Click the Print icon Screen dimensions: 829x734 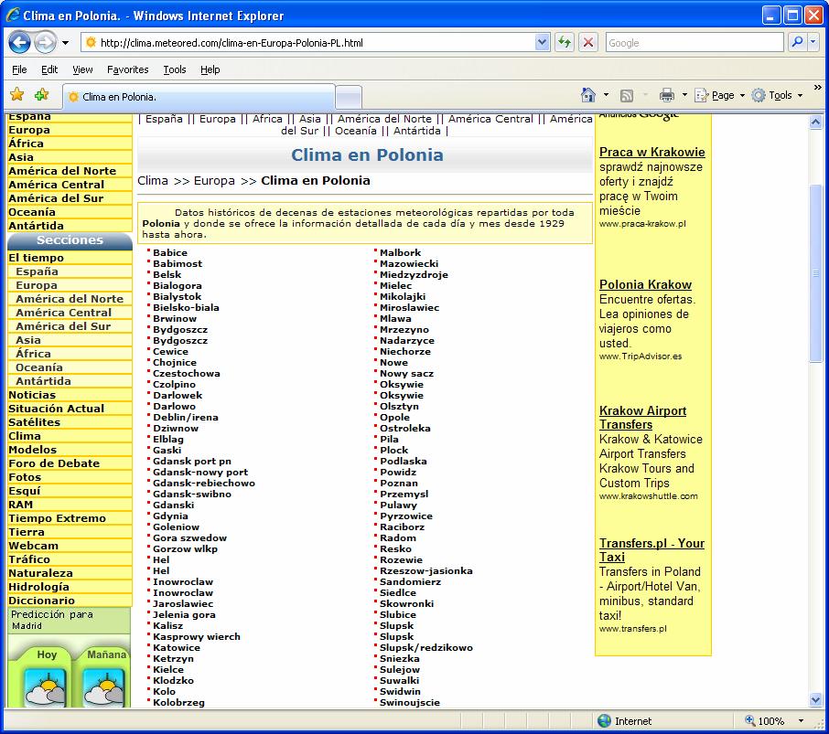click(667, 95)
